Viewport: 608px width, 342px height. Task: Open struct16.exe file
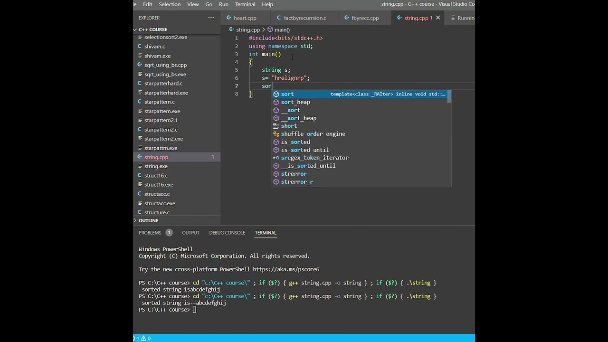[159, 185]
